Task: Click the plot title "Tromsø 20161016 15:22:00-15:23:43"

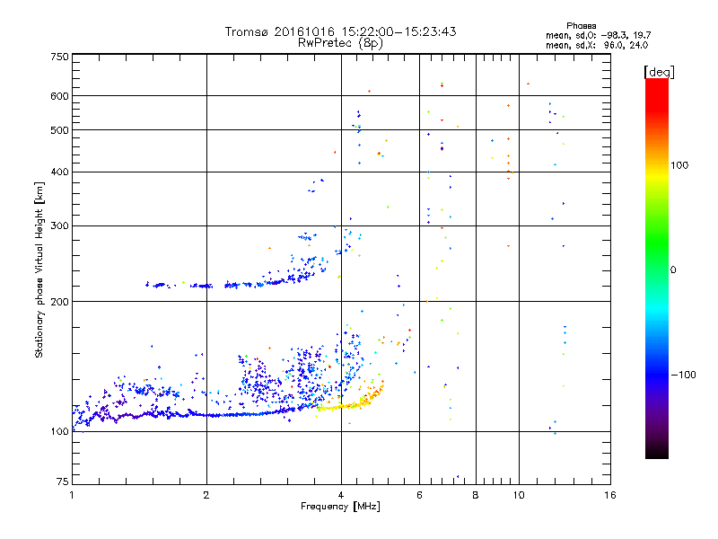Action: pos(340,31)
